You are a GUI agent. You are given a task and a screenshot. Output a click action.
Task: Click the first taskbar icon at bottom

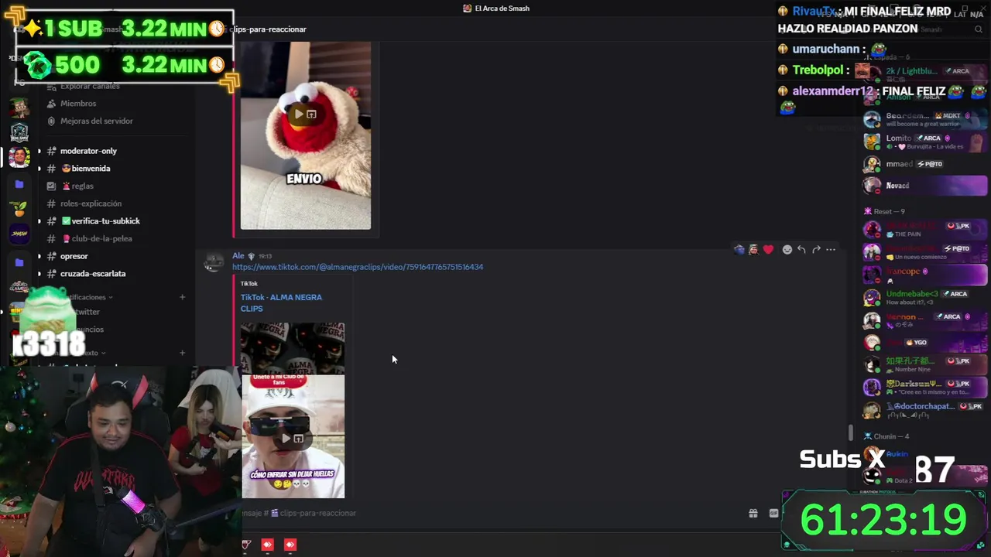(245, 545)
